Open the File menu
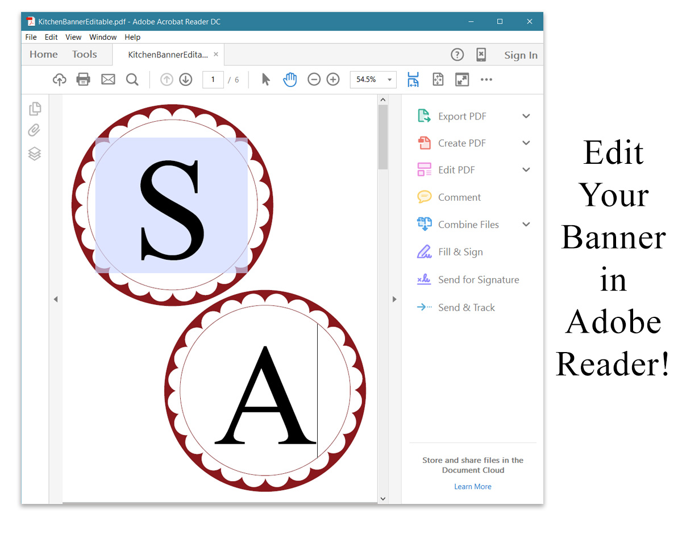The height and width of the screenshot is (546, 682). click(31, 37)
